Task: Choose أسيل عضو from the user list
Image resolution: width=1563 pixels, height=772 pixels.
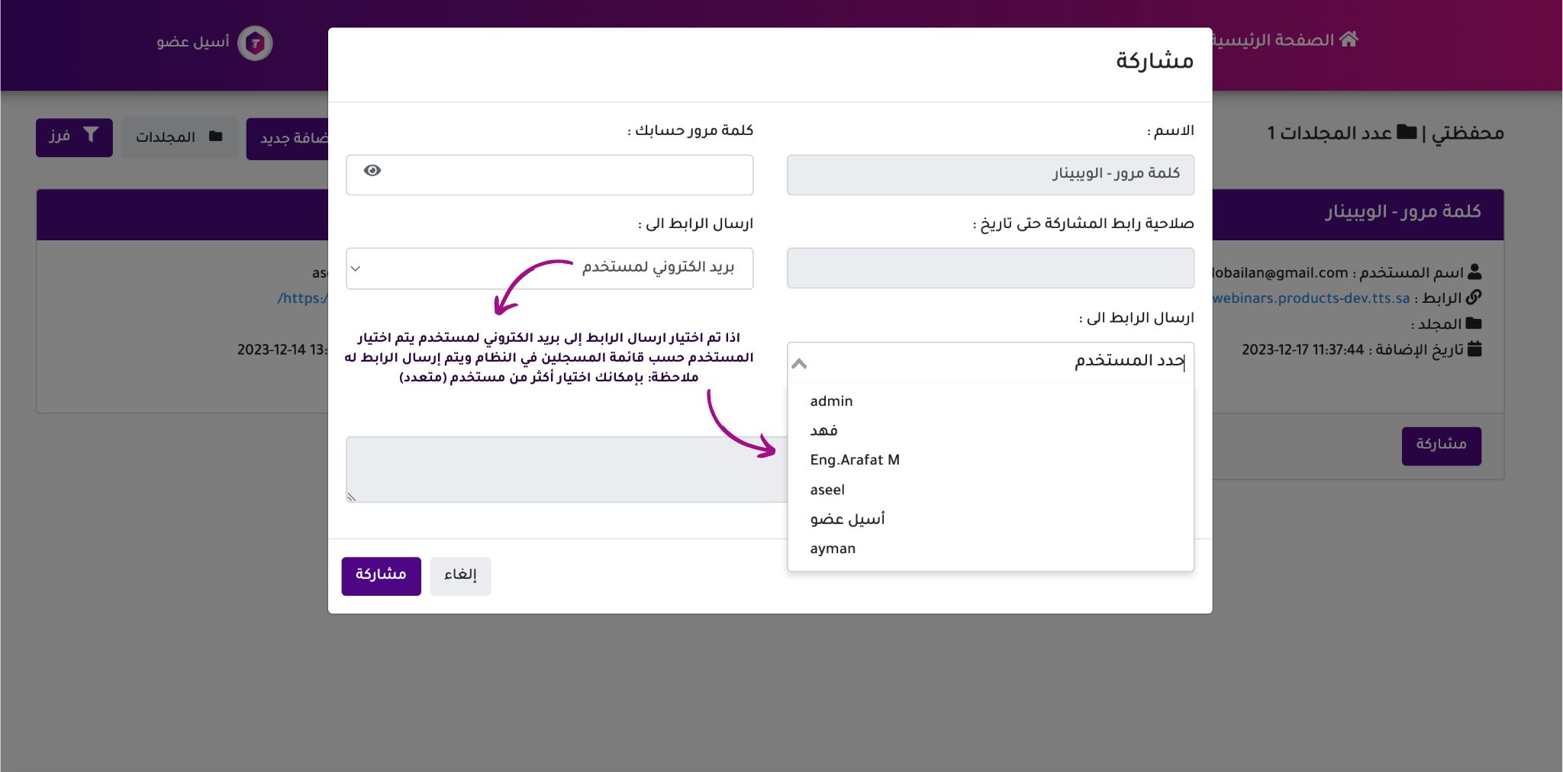Action: click(x=847, y=519)
